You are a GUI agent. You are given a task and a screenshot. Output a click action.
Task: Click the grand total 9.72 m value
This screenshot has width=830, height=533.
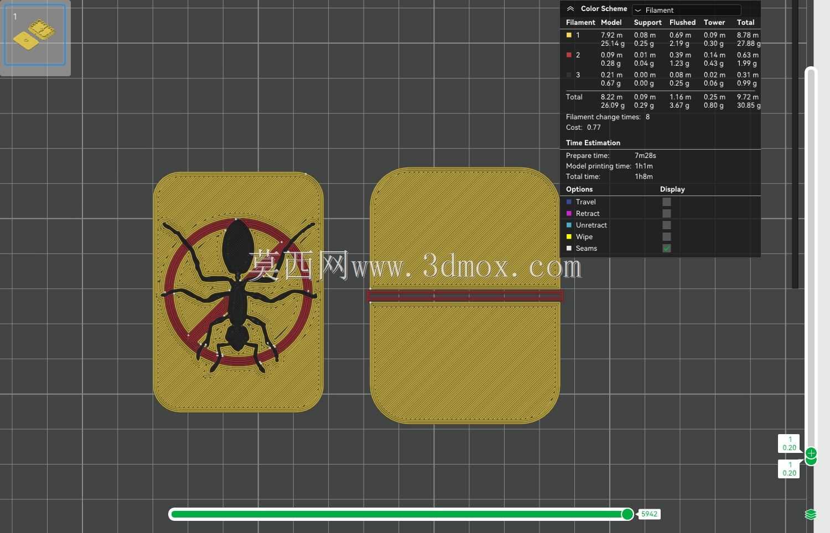(x=748, y=97)
